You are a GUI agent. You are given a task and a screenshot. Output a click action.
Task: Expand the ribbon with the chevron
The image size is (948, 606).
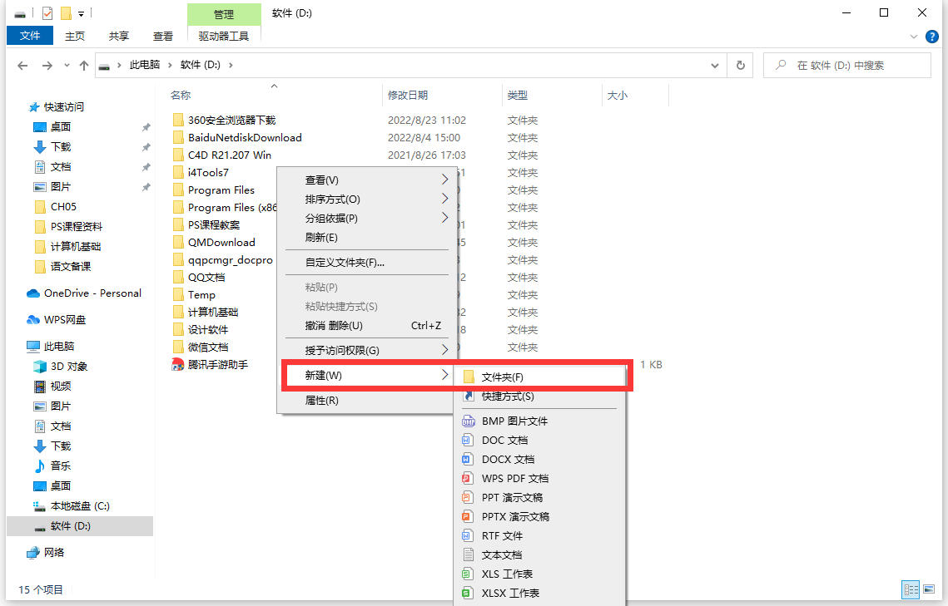[x=915, y=37]
